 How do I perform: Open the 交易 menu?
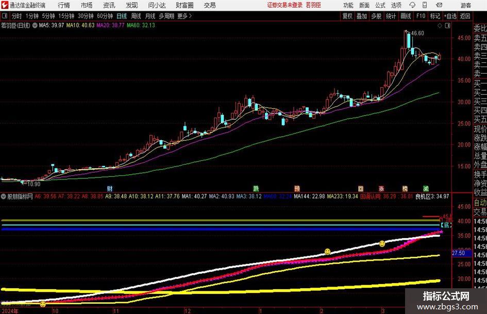pyautogui.click(x=210, y=5)
